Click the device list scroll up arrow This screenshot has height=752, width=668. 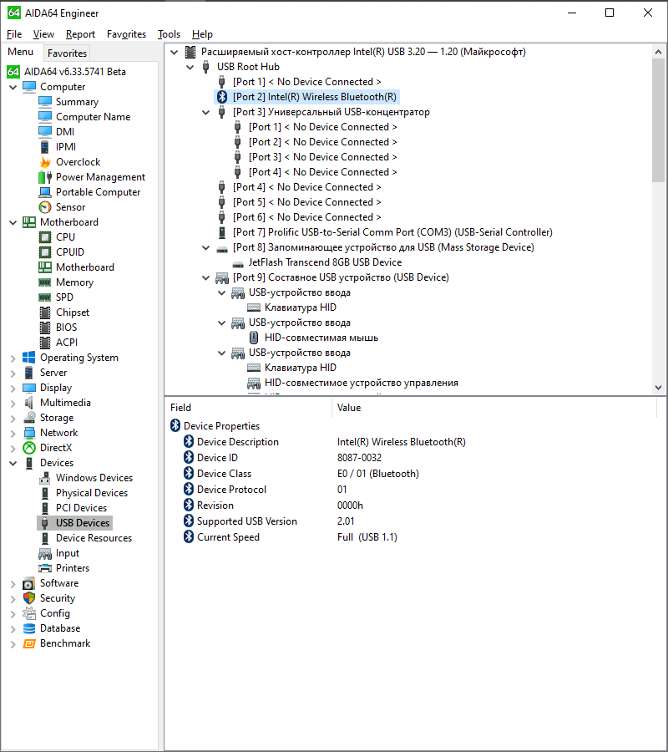(659, 52)
